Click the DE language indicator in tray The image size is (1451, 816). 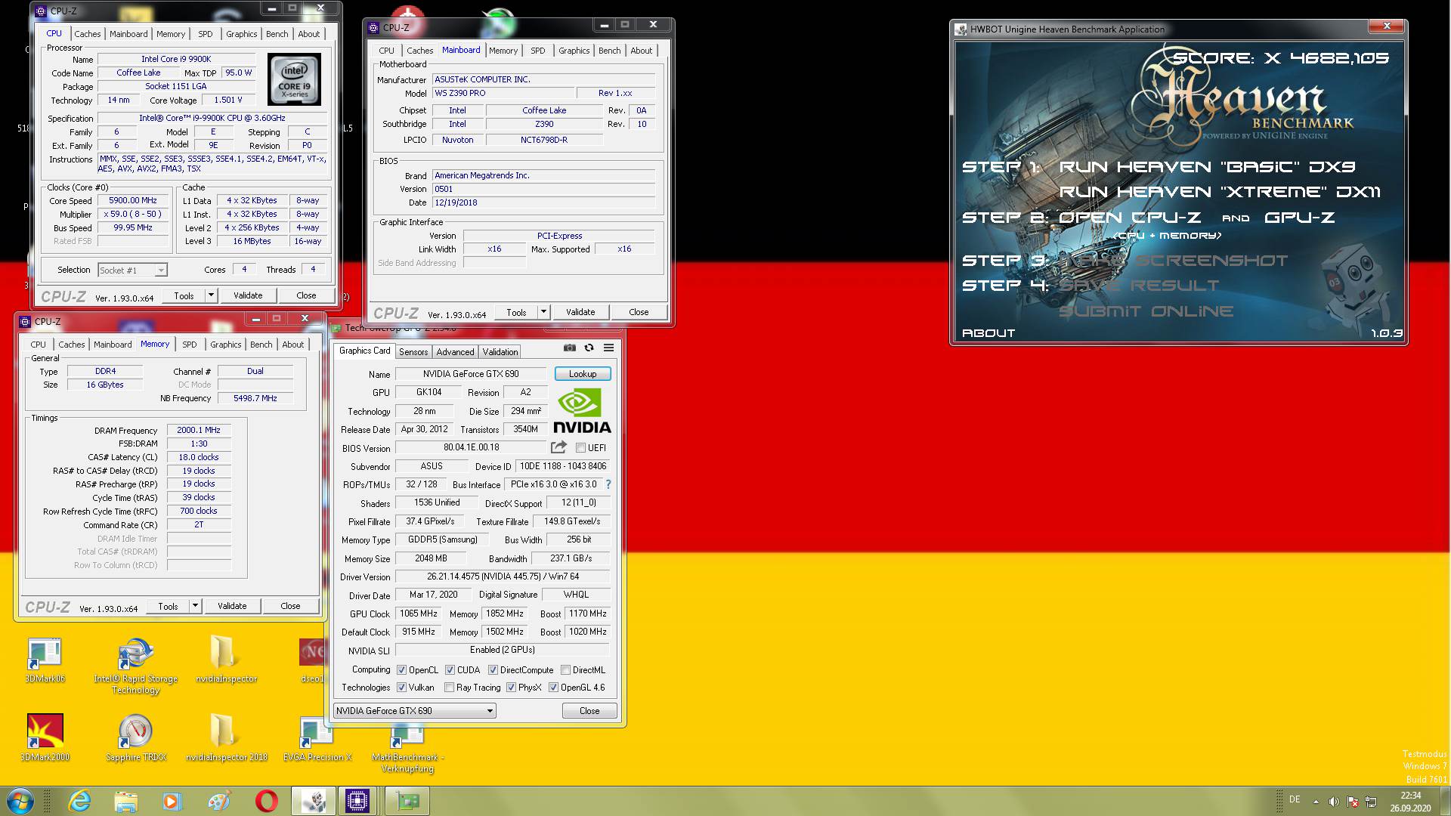point(1295,799)
